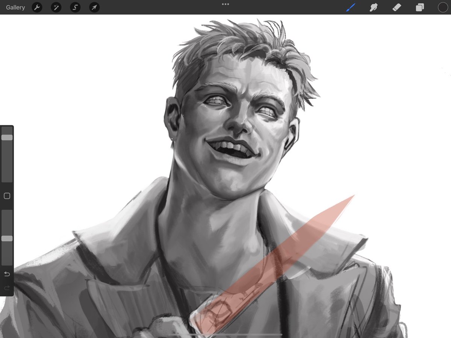Open the Adjustments magic wand menu

pyautogui.click(x=56, y=7)
